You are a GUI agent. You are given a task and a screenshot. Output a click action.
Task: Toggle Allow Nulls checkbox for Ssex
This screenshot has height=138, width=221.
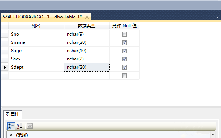coord(124,59)
